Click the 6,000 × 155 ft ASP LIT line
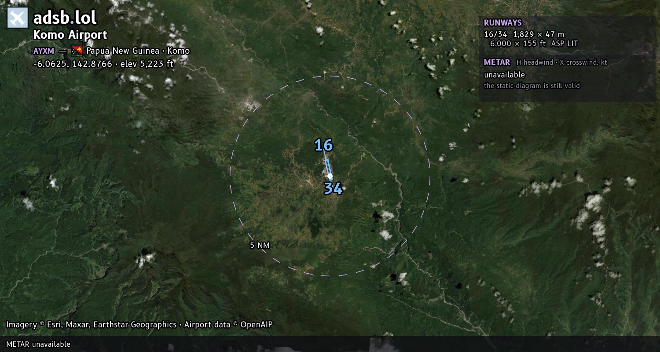660x352 pixels. (x=534, y=44)
